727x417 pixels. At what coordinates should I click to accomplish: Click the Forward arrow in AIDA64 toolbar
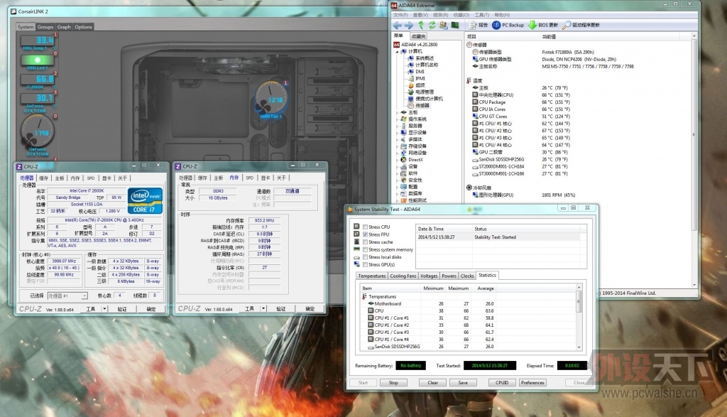pos(408,25)
